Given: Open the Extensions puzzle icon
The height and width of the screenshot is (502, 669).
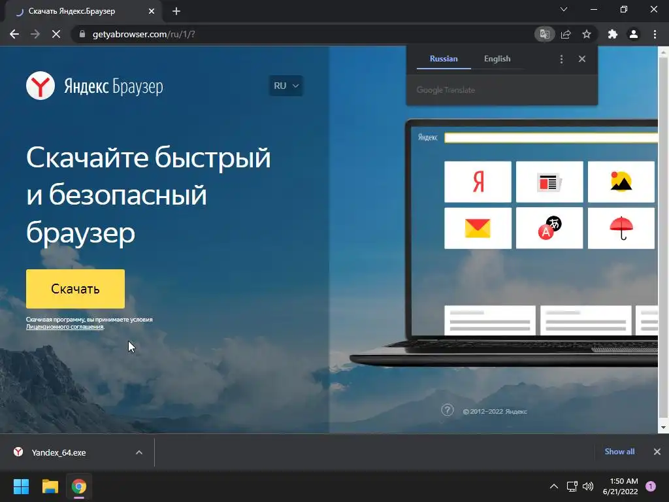Looking at the screenshot, I should point(613,34).
